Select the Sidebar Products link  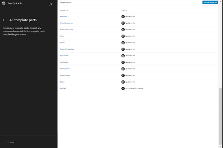click(x=65, y=76)
